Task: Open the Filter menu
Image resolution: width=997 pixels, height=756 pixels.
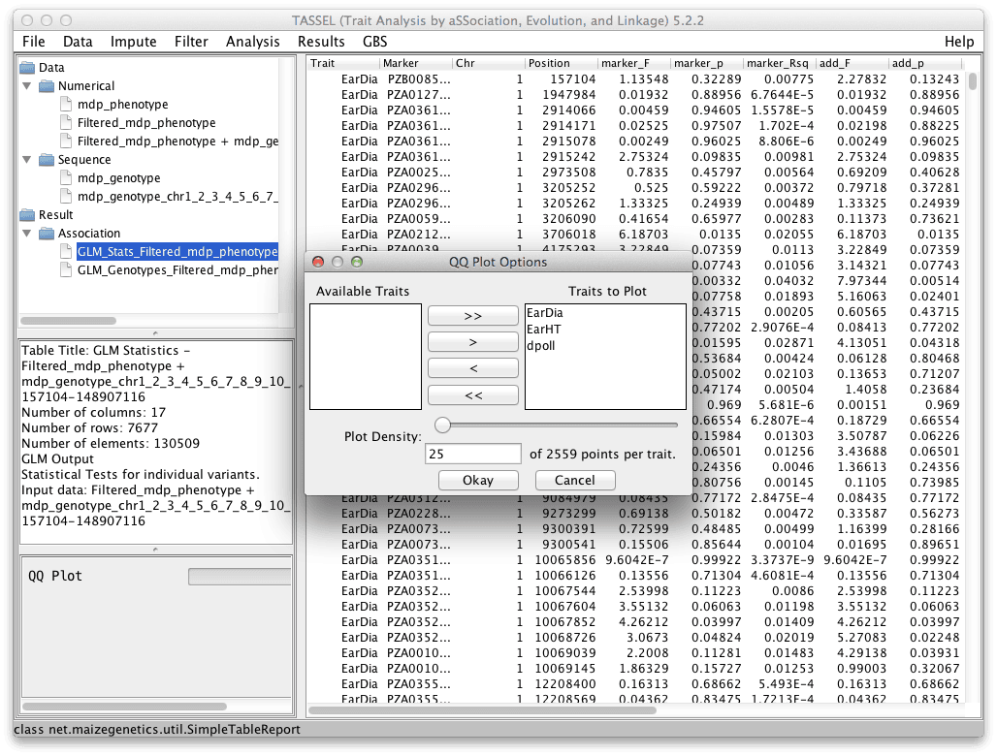Action: pos(191,42)
